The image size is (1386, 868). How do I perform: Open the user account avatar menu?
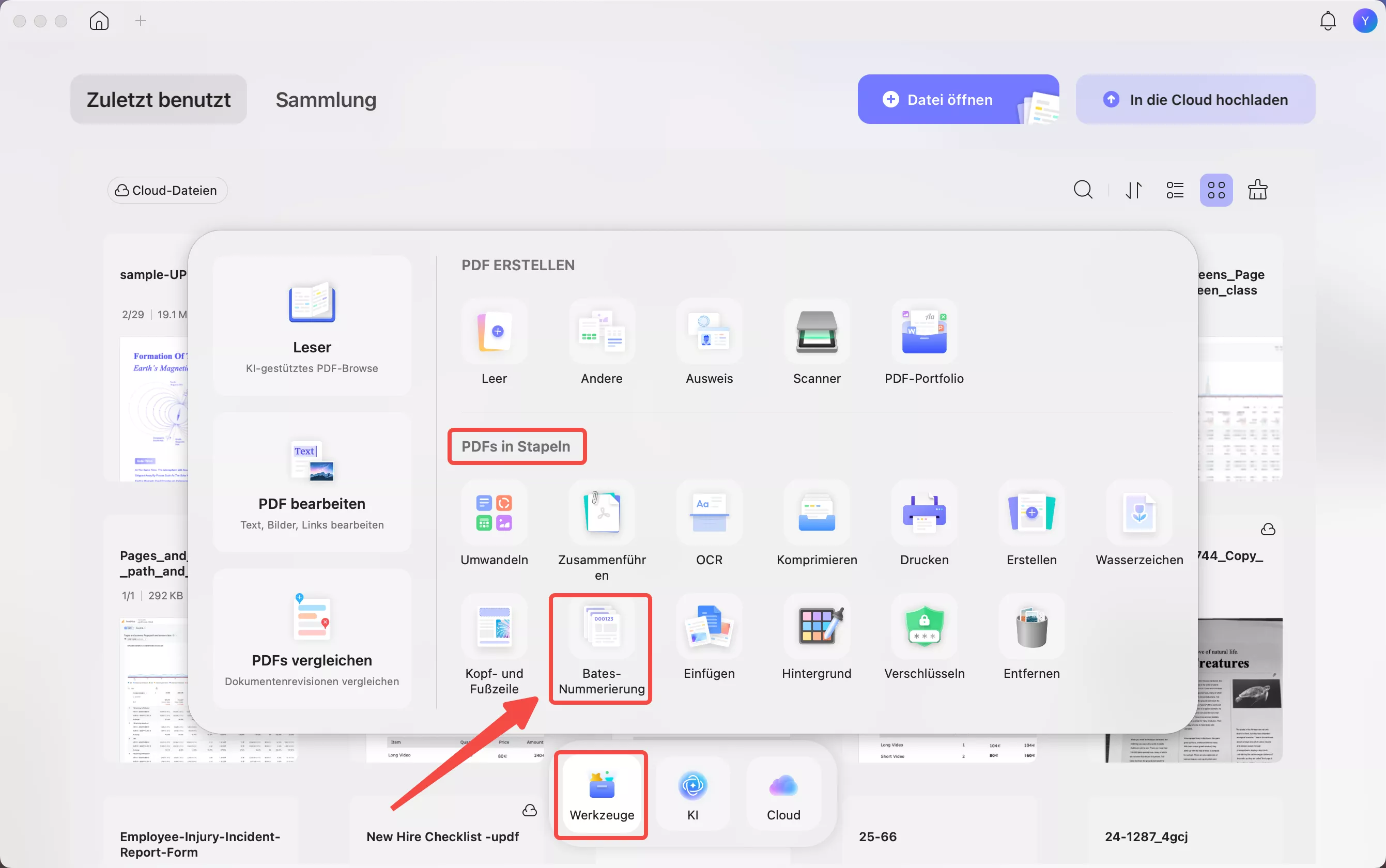[x=1364, y=21]
